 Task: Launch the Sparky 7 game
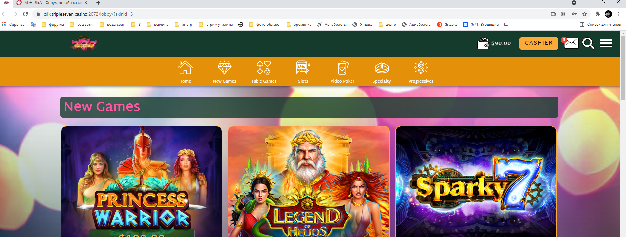coord(476,181)
